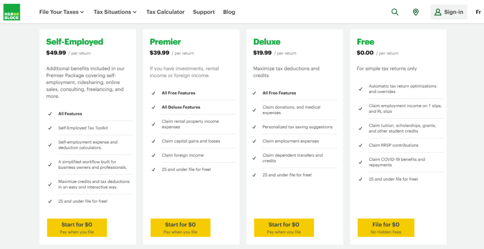Click the Sign-in person icon
This screenshot has width=484, height=249.
438,12
